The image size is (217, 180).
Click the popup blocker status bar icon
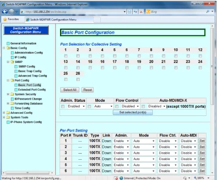(x=116, y=178)
